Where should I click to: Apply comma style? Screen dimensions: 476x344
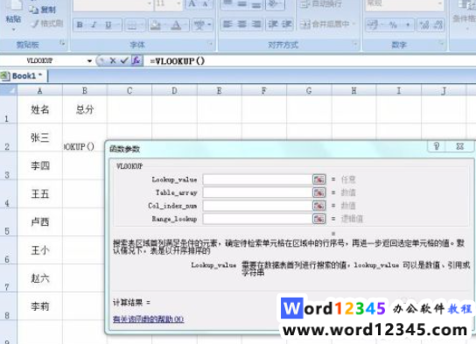tap(408, 25)
